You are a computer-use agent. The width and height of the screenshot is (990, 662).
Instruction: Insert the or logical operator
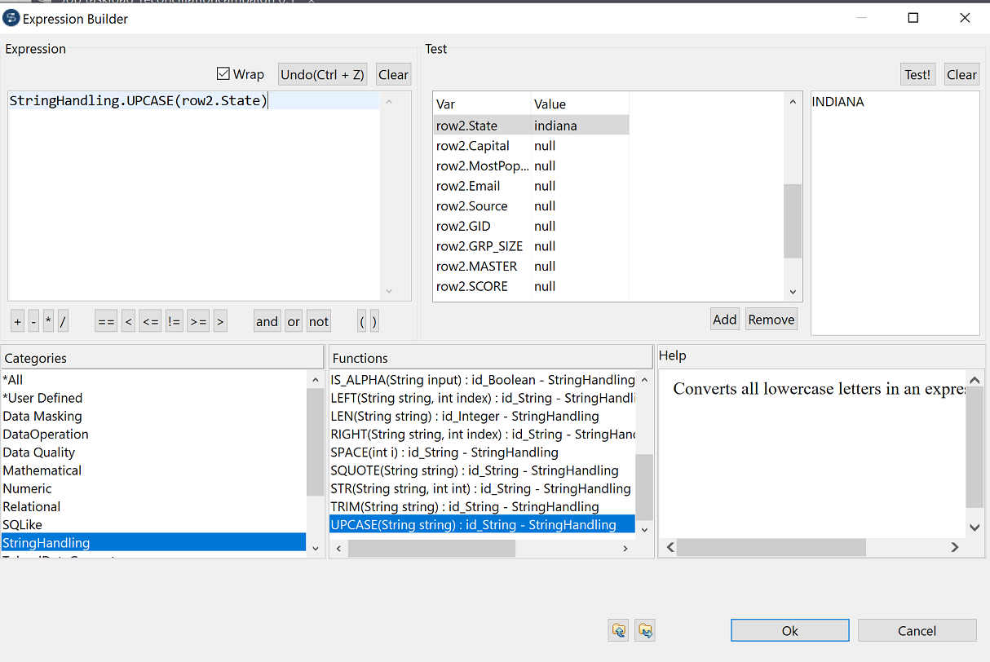[x=293, y=320]
